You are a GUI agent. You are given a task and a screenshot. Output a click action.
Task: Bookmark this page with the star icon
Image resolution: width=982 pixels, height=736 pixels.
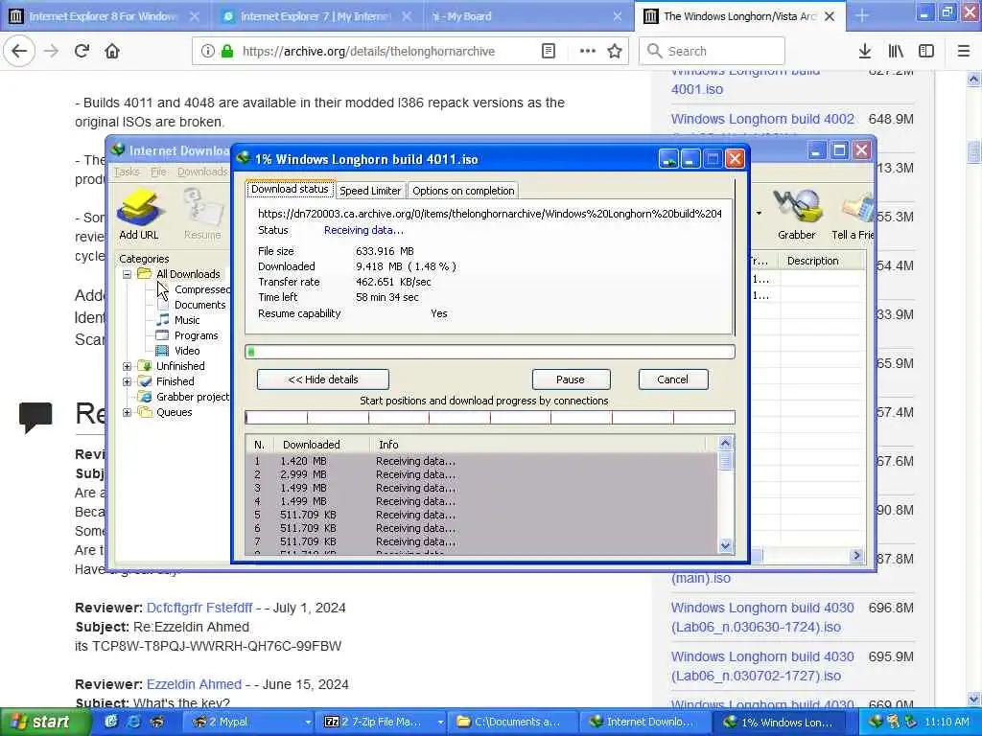[615, 52]
